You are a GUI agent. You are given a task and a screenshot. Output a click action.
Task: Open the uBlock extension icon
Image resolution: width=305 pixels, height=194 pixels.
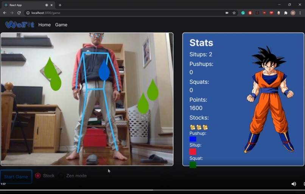pos(265,13)
